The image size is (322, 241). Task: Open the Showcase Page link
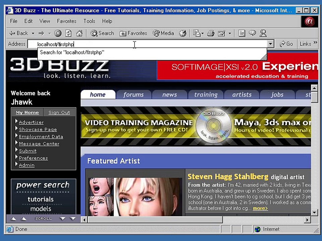[x=38, y=129]
